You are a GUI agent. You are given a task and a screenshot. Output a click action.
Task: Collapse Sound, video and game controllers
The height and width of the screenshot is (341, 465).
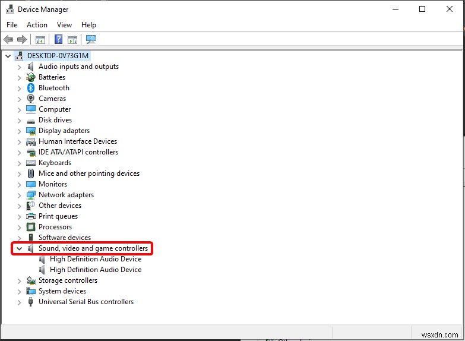coord(19,248)
